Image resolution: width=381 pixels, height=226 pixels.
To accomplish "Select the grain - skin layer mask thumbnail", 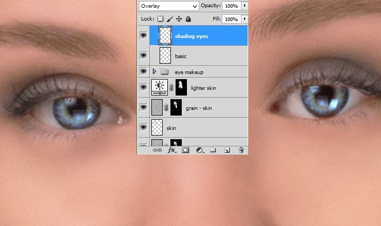I will 177,107.
